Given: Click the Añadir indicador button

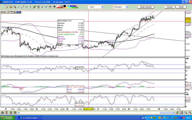Looking at the screenshot, I should [146, 6].
